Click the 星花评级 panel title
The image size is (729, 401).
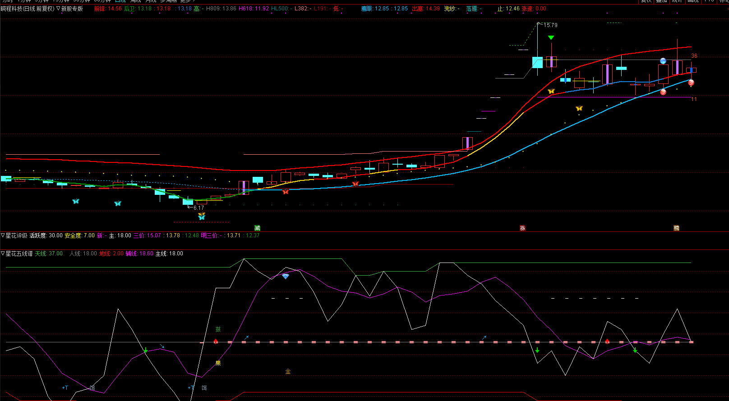16,235
